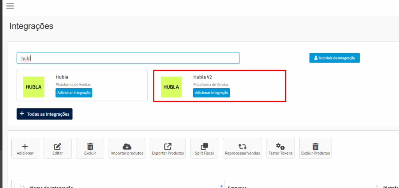Expand Todas as Integrações list

(x=44, y=114)
